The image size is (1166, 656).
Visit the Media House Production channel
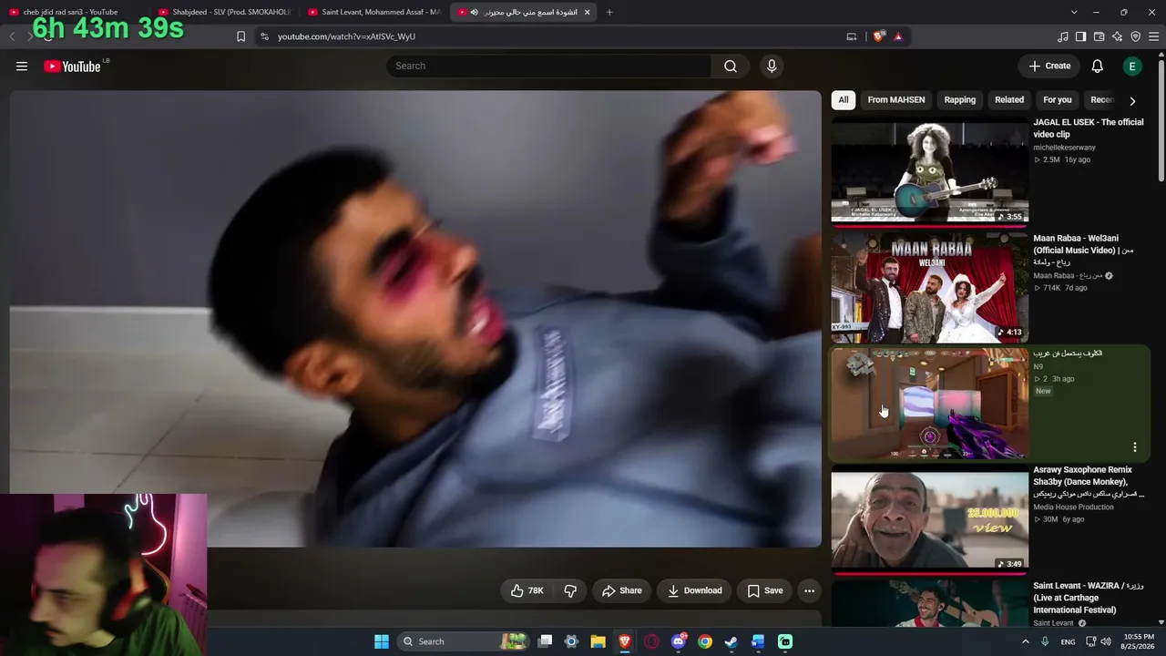pyautogui.click(x=1073, y=507)
